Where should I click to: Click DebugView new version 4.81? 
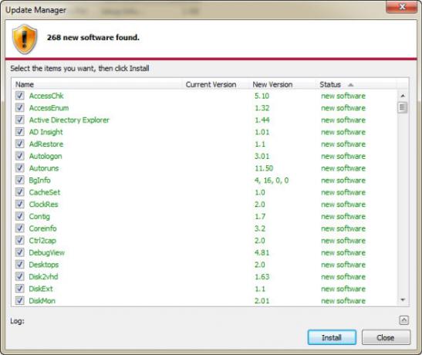click(262, 252)
